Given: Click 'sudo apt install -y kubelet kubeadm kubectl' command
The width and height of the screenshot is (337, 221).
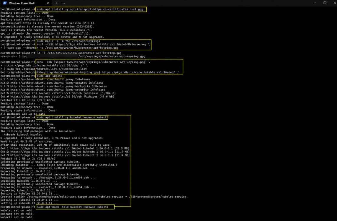Looking at the screenshot, I should tap(72, 117).
